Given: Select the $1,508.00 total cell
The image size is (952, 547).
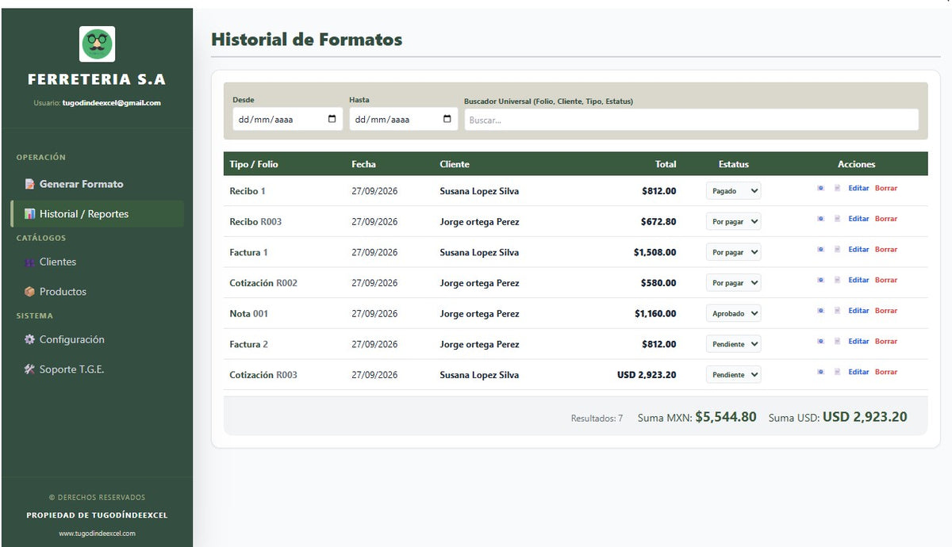Looking at the screenshot, I should (x=654, y=252).
